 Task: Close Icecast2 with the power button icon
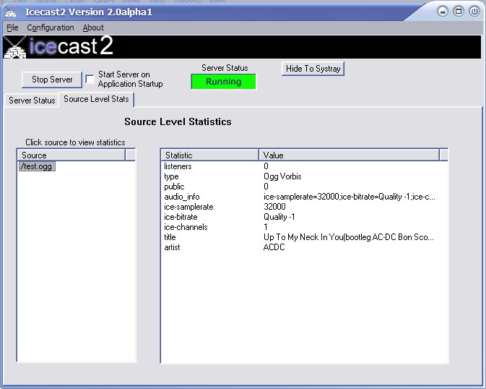474,12
